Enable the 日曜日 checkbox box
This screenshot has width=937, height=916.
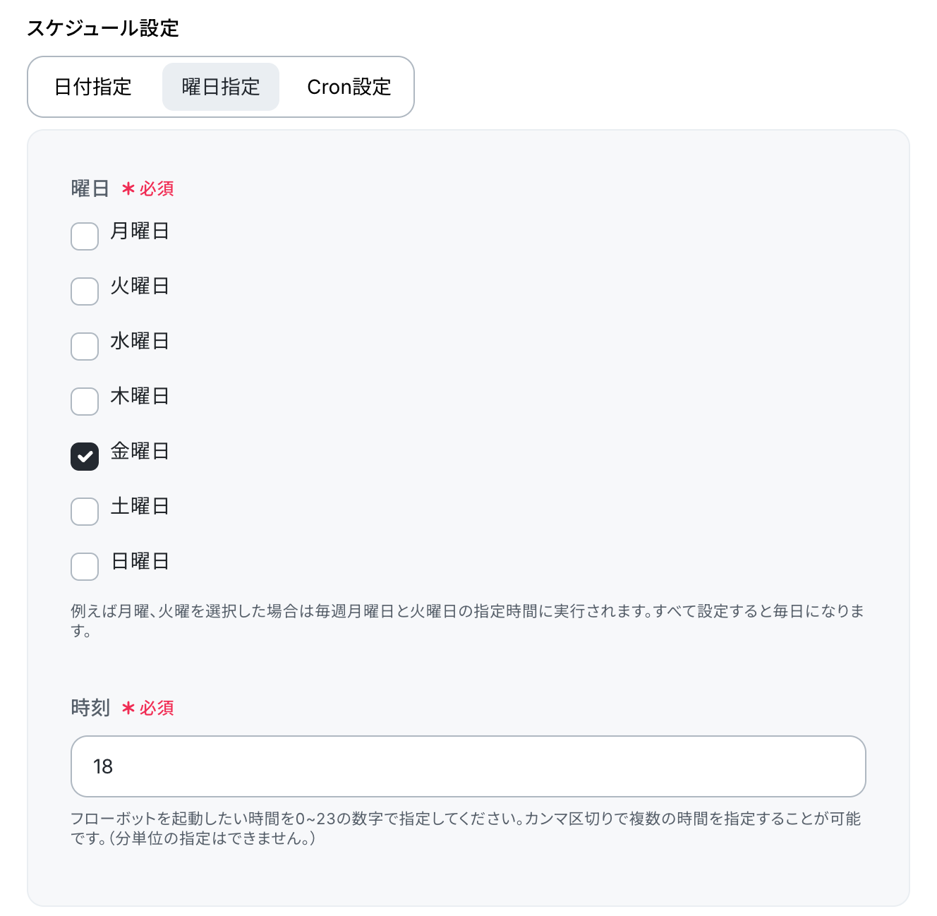pyautogui.click(x=85, y=567)
